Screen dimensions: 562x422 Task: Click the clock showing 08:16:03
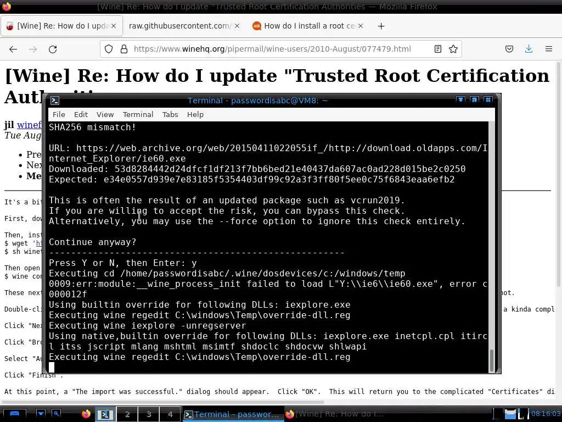pos(546,414)
